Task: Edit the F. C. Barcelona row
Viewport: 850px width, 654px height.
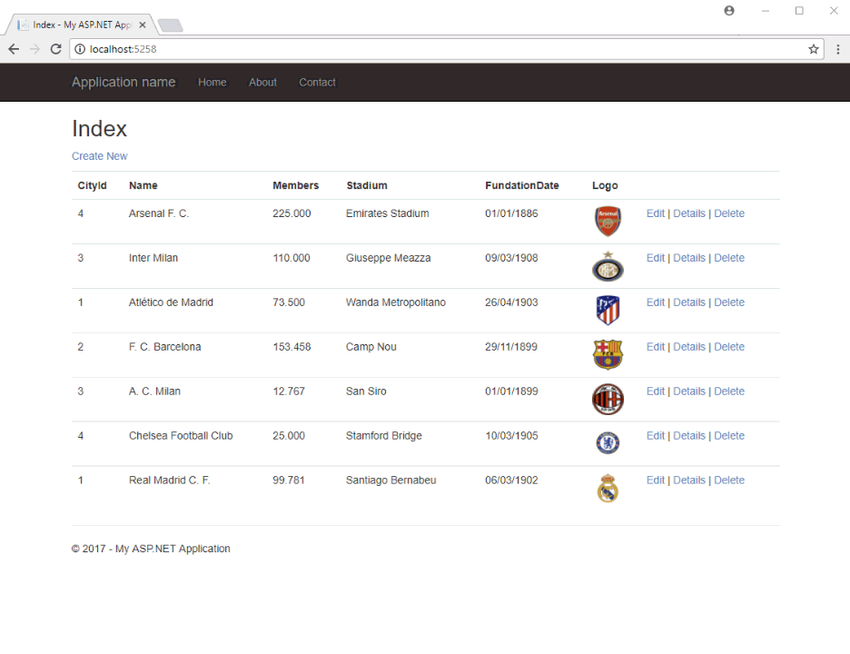Action: (x=656, y=347)
